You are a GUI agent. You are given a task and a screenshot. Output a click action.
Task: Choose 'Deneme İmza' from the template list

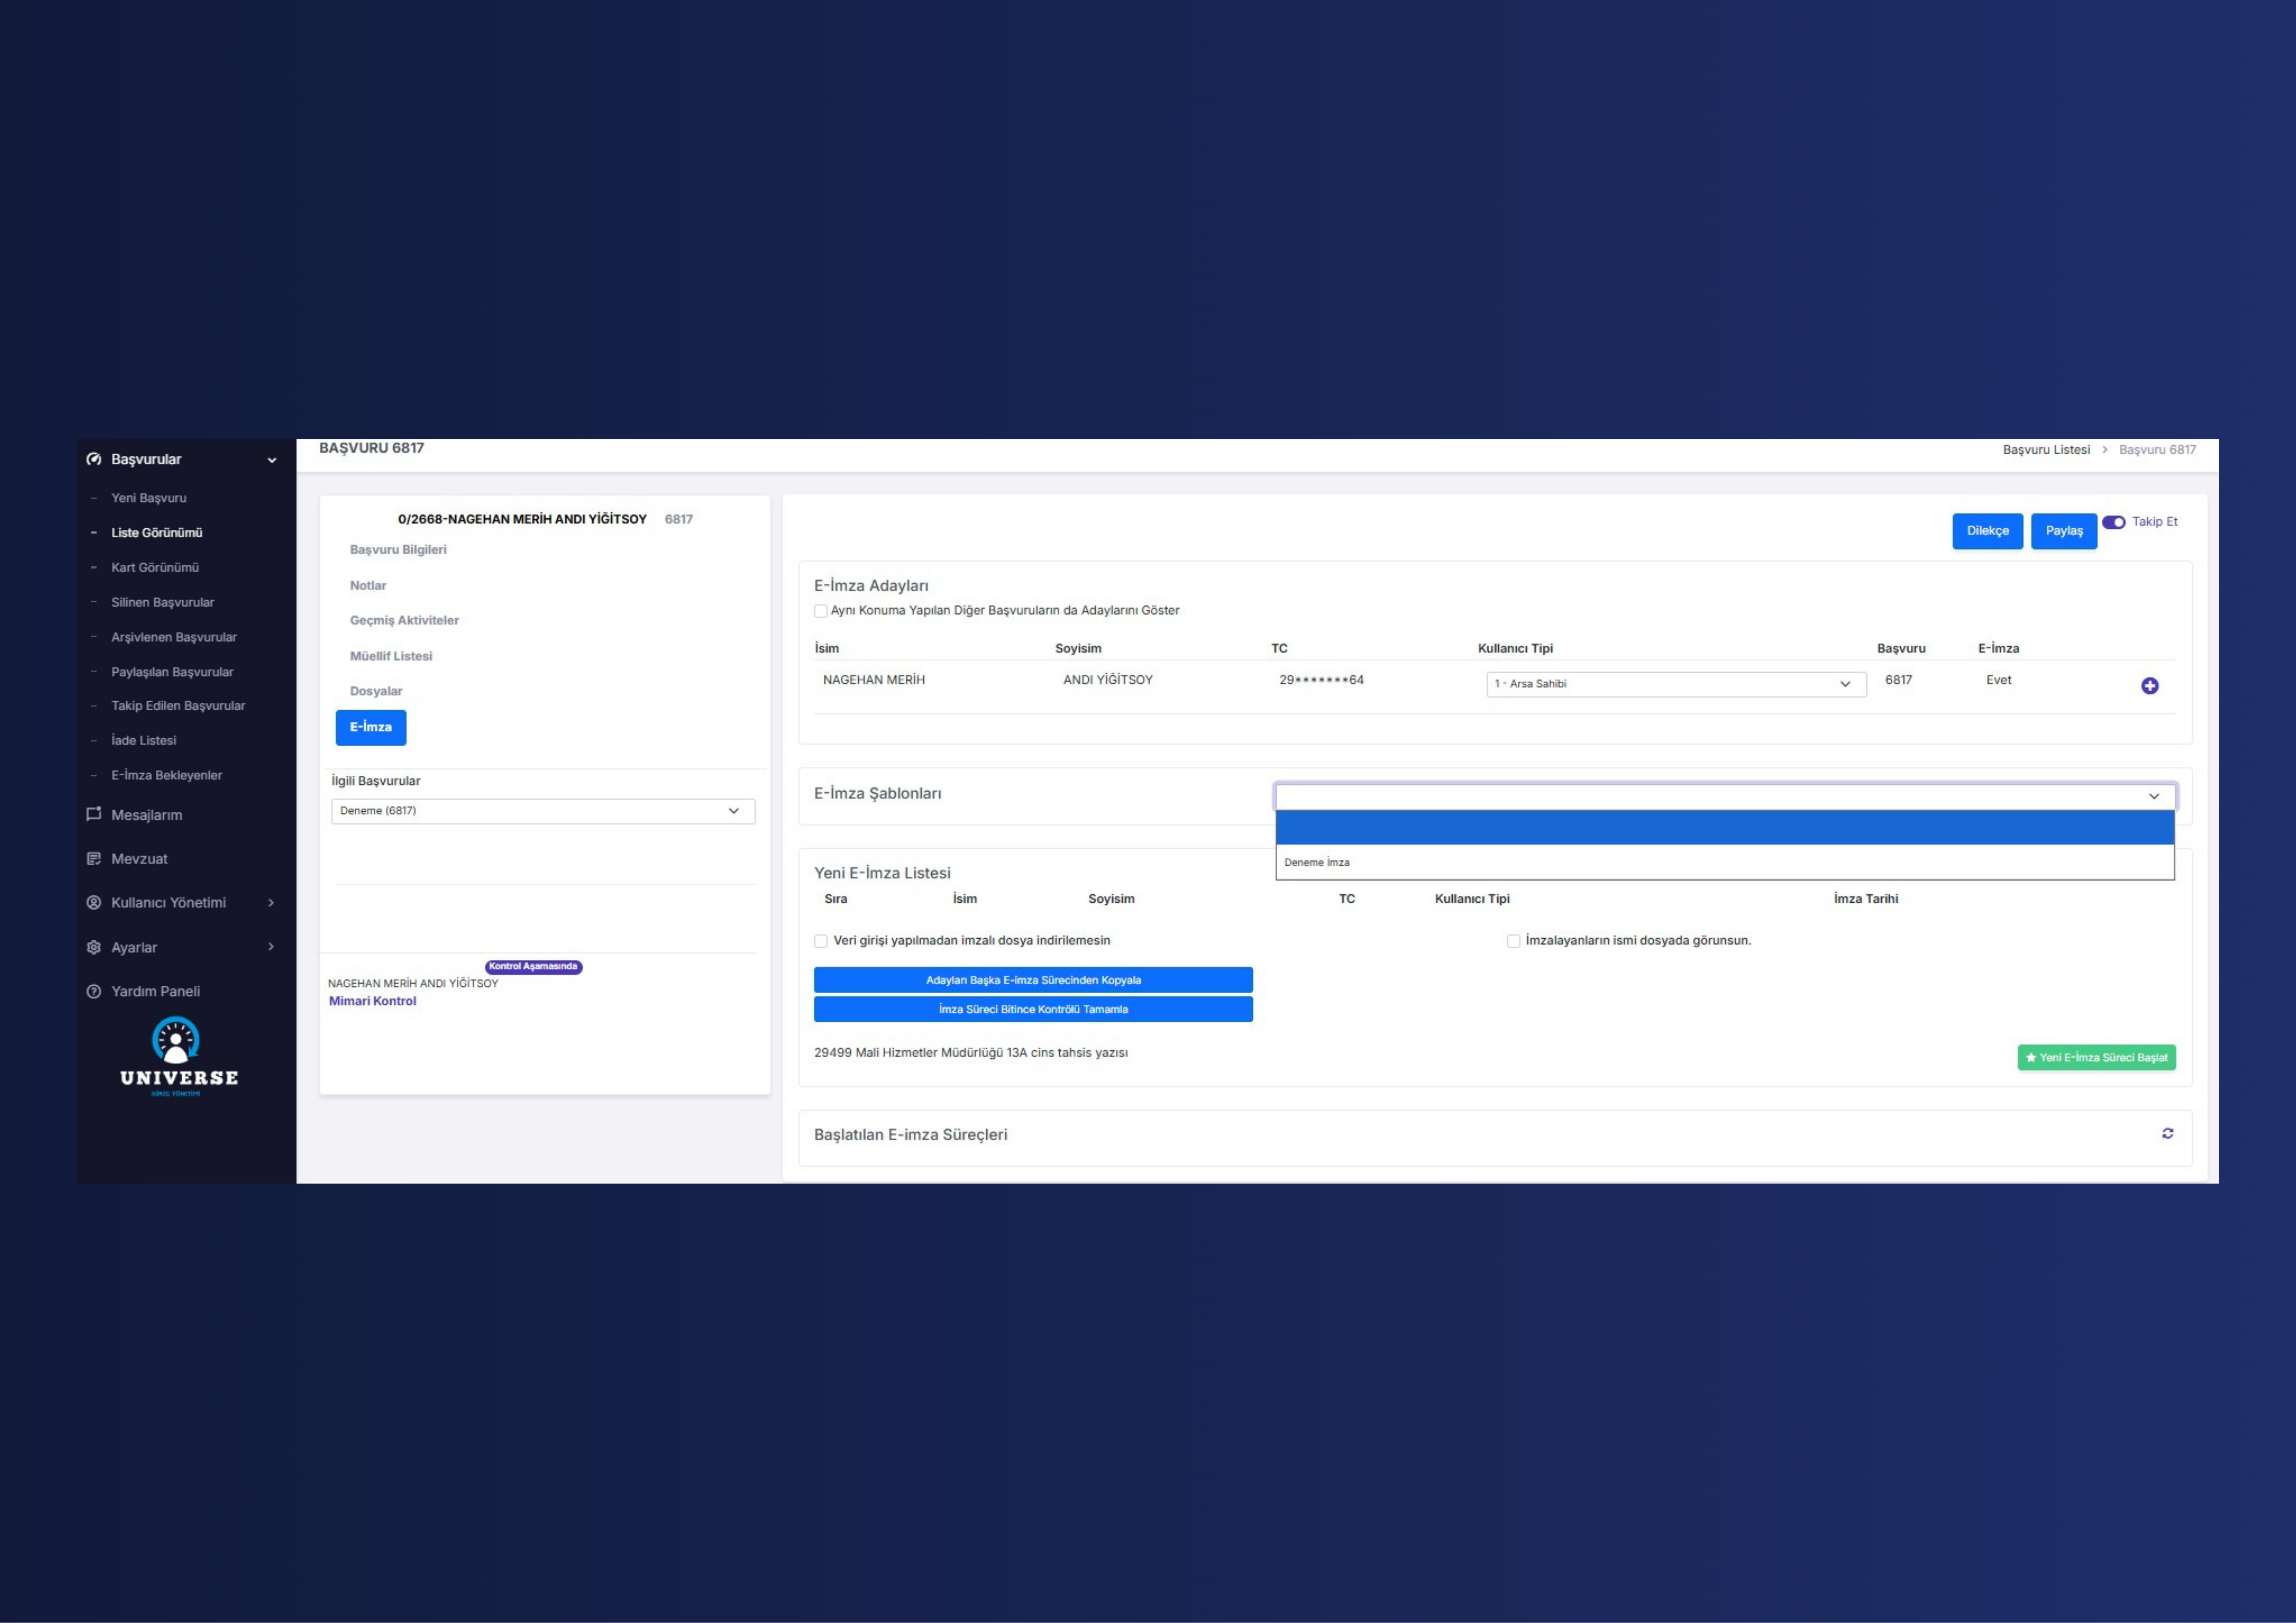(x=1725, y=862)
